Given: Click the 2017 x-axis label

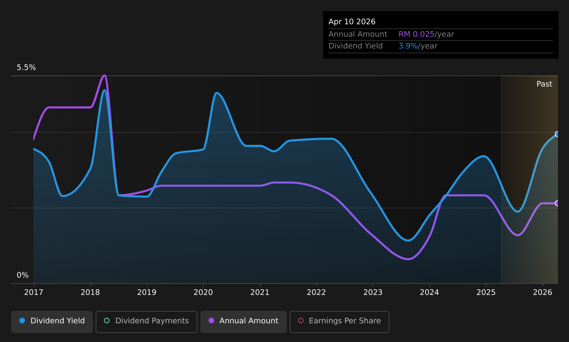Looking at the screenshot, I should (x=34, y=292).
